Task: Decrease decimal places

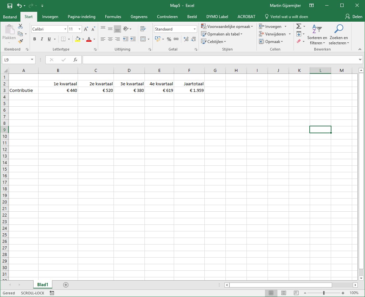Action: click(194, 39)
